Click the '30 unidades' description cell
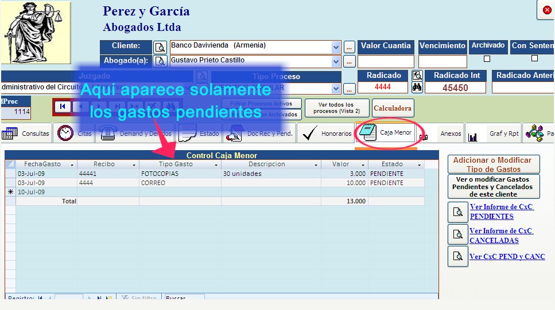The height and width of the screenshot is (310, 555). (x=271, y=174)
